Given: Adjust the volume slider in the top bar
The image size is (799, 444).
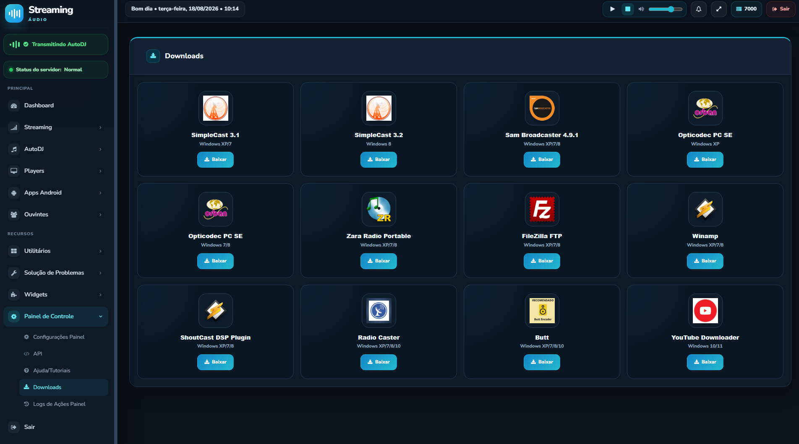Looking at the screenshot, I should pos(666,9).
